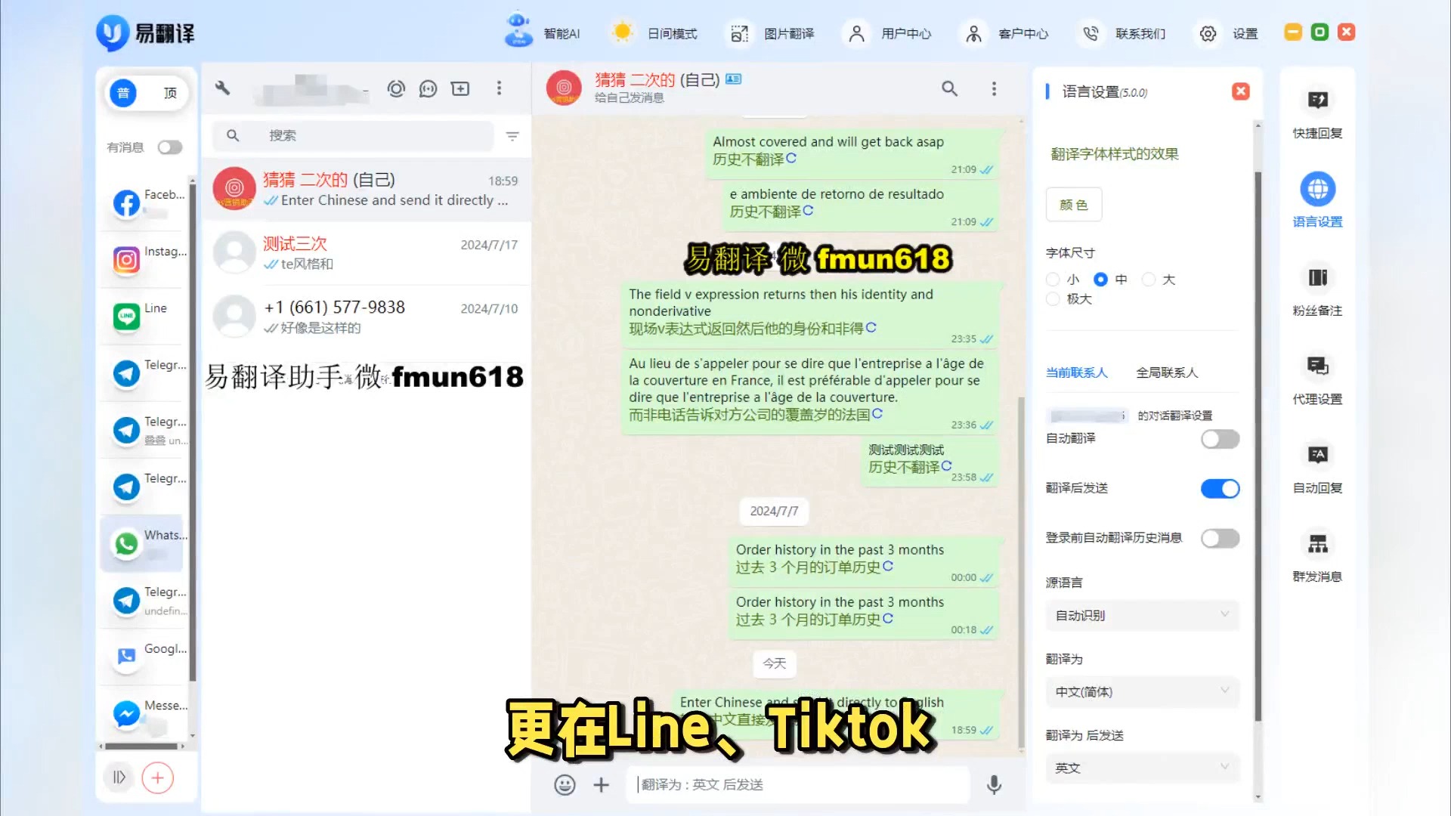Toggle translate-then-send (翻译后发送) switch

tap(1219, 487)
